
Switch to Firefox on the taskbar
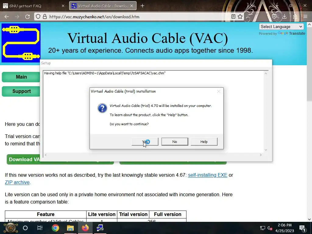click(x=85, y=228)
